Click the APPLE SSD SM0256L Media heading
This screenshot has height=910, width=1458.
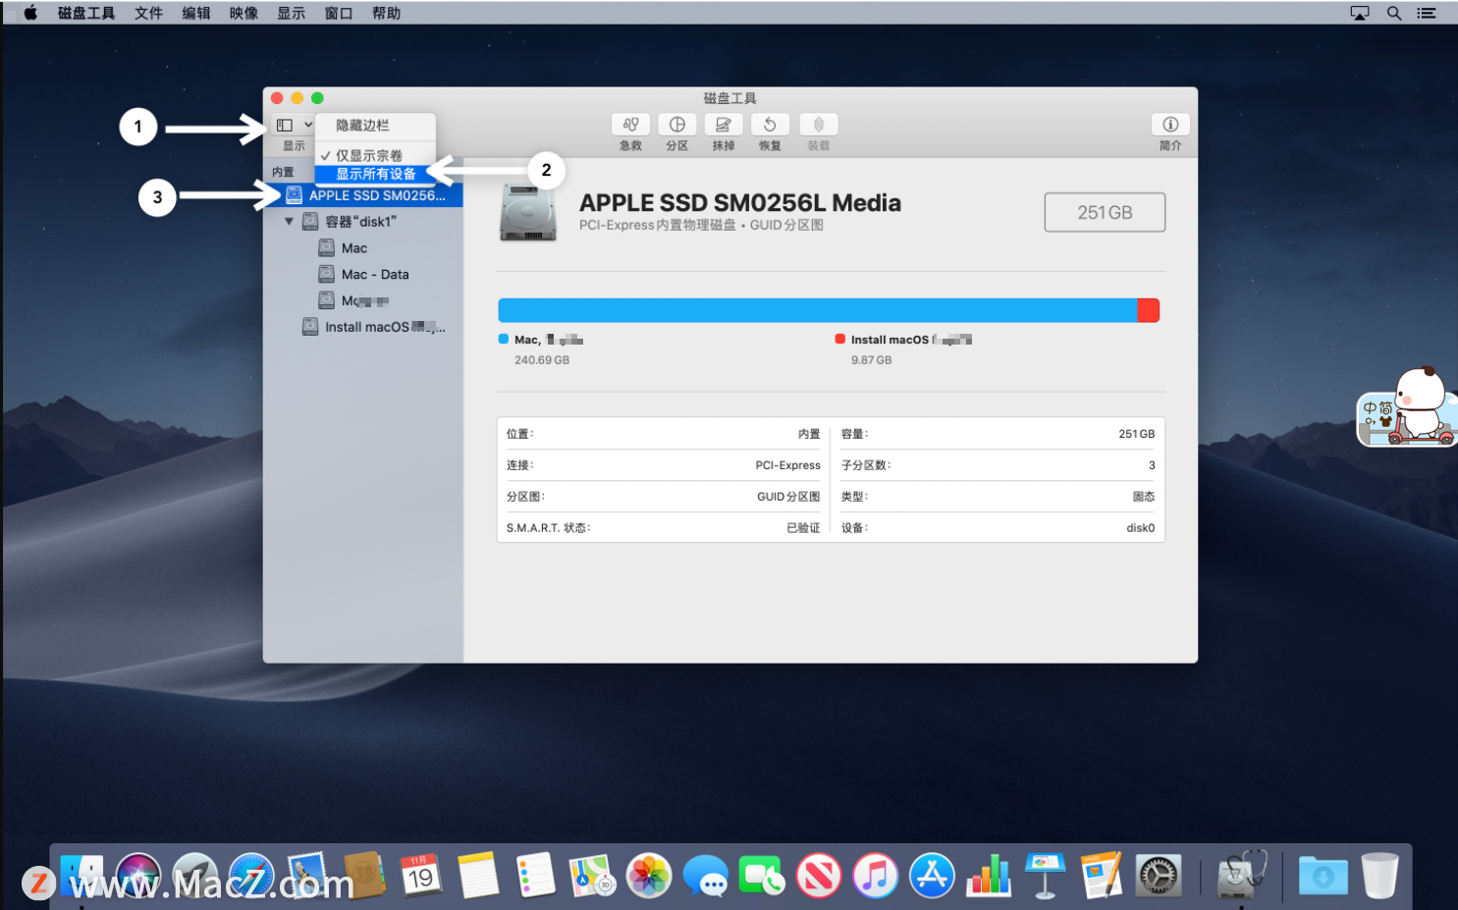tap(740, 203)
